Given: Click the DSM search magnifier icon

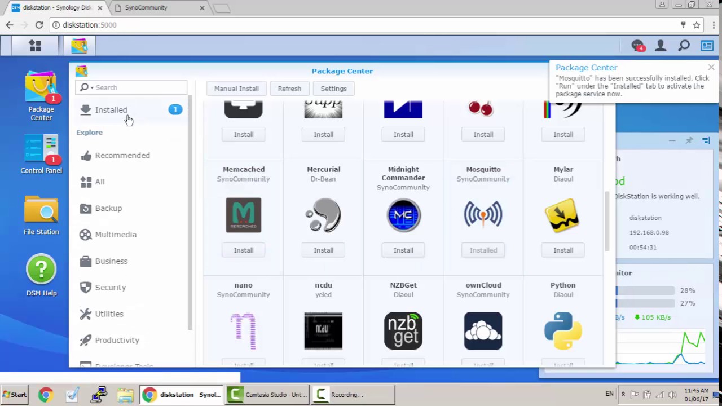Looking at the screenshot, I should click(684, 46).
